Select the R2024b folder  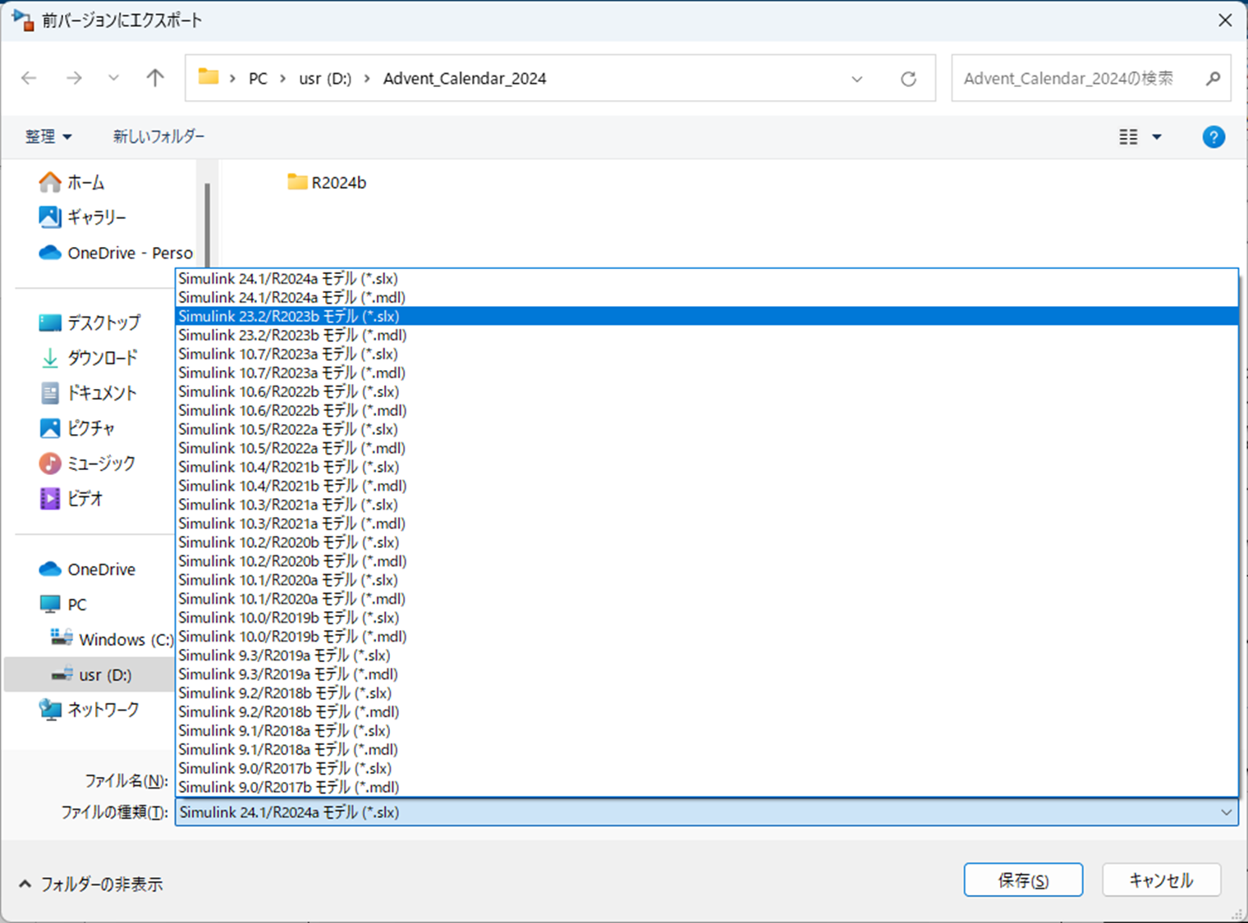click(327, 182)
